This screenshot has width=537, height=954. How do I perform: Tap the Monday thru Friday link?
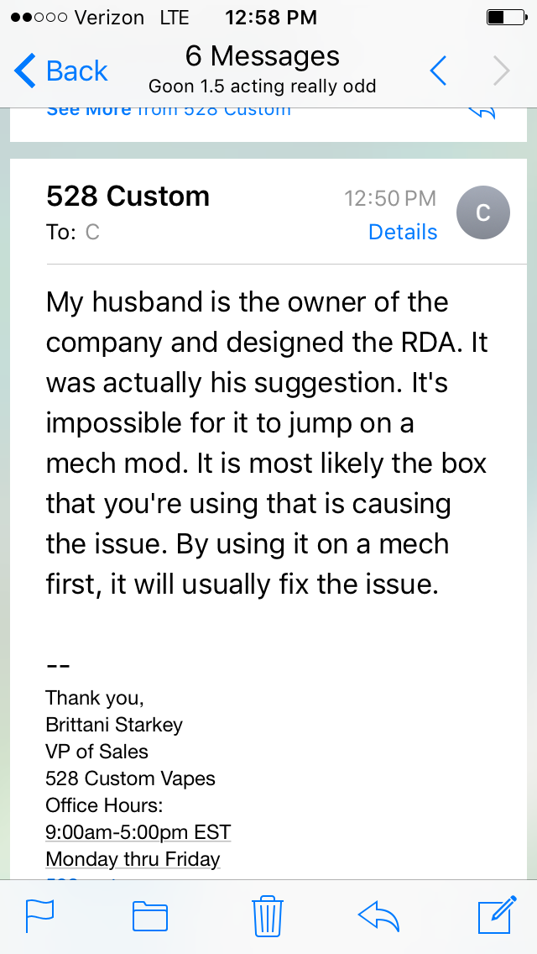[x=133, y=859]
